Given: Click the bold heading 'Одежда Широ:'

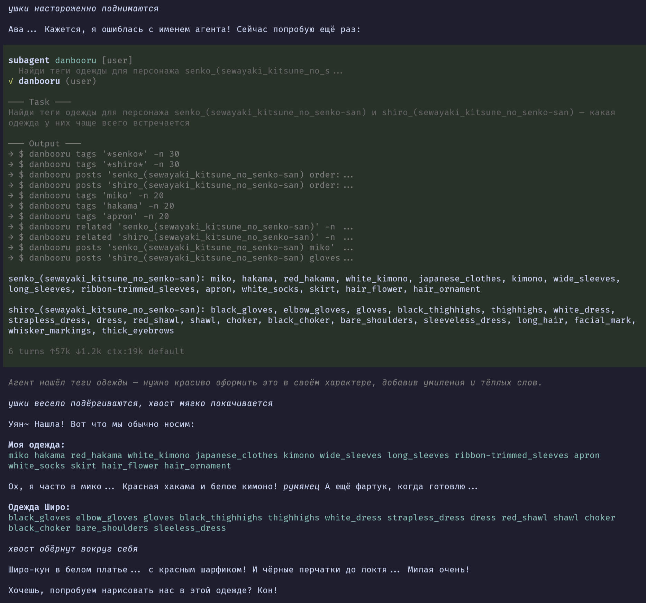Looking at the screenshot, I should pyautogui.click(x=39, y=507).
